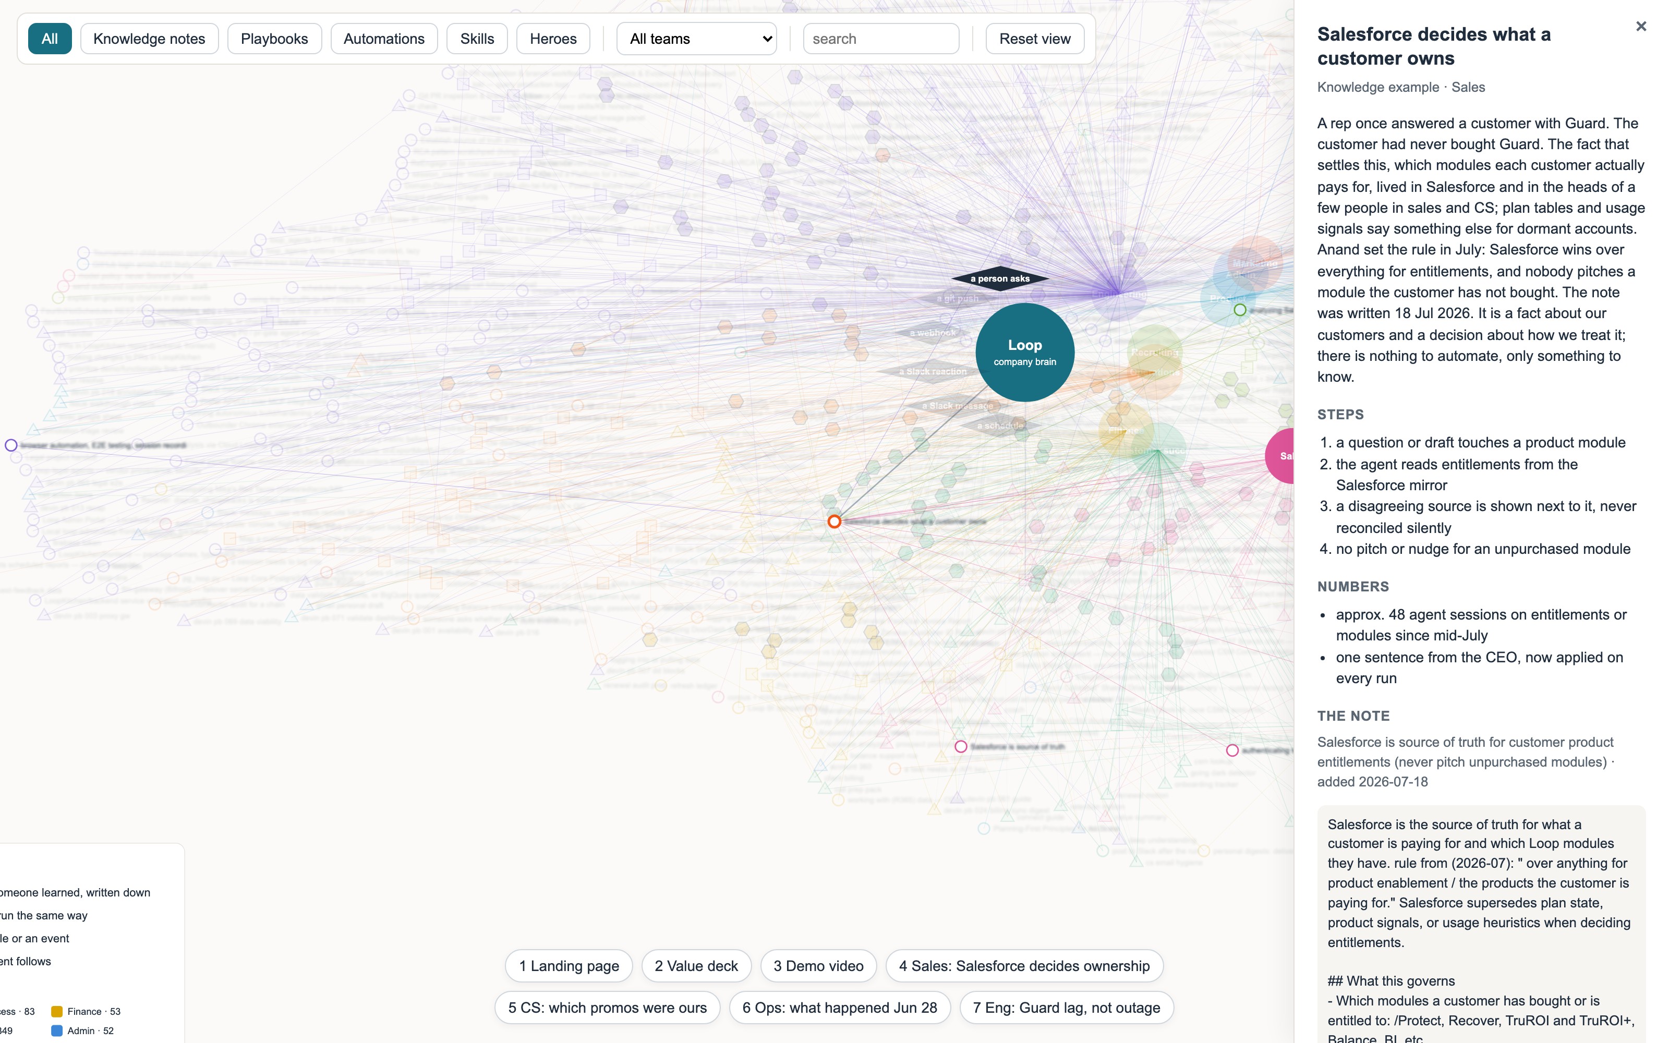1669x1043 pixels.
Task: Click legend text "run the same way"
Action: 44,915
